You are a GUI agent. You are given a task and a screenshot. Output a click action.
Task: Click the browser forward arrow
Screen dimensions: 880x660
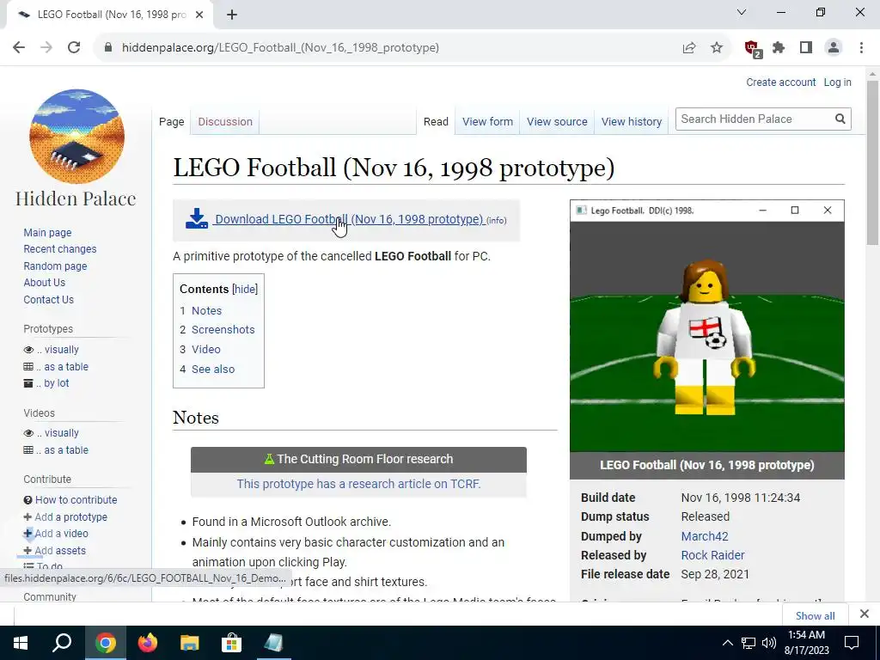click(x=46, y=48)
